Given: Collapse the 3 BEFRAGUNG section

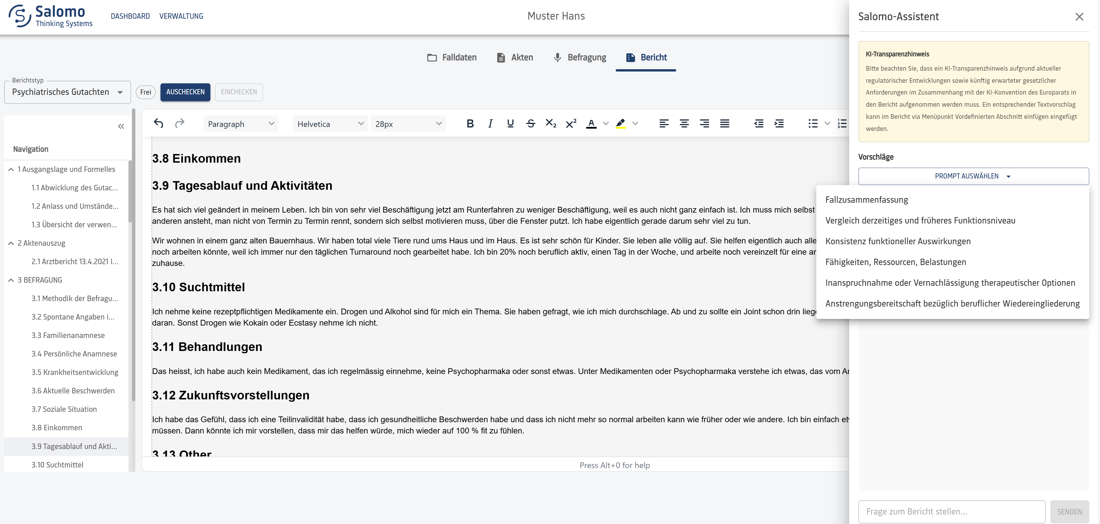Looking at the screenshot, I should coord(11,280).
